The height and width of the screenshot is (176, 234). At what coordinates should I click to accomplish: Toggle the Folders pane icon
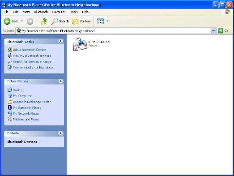76,21
